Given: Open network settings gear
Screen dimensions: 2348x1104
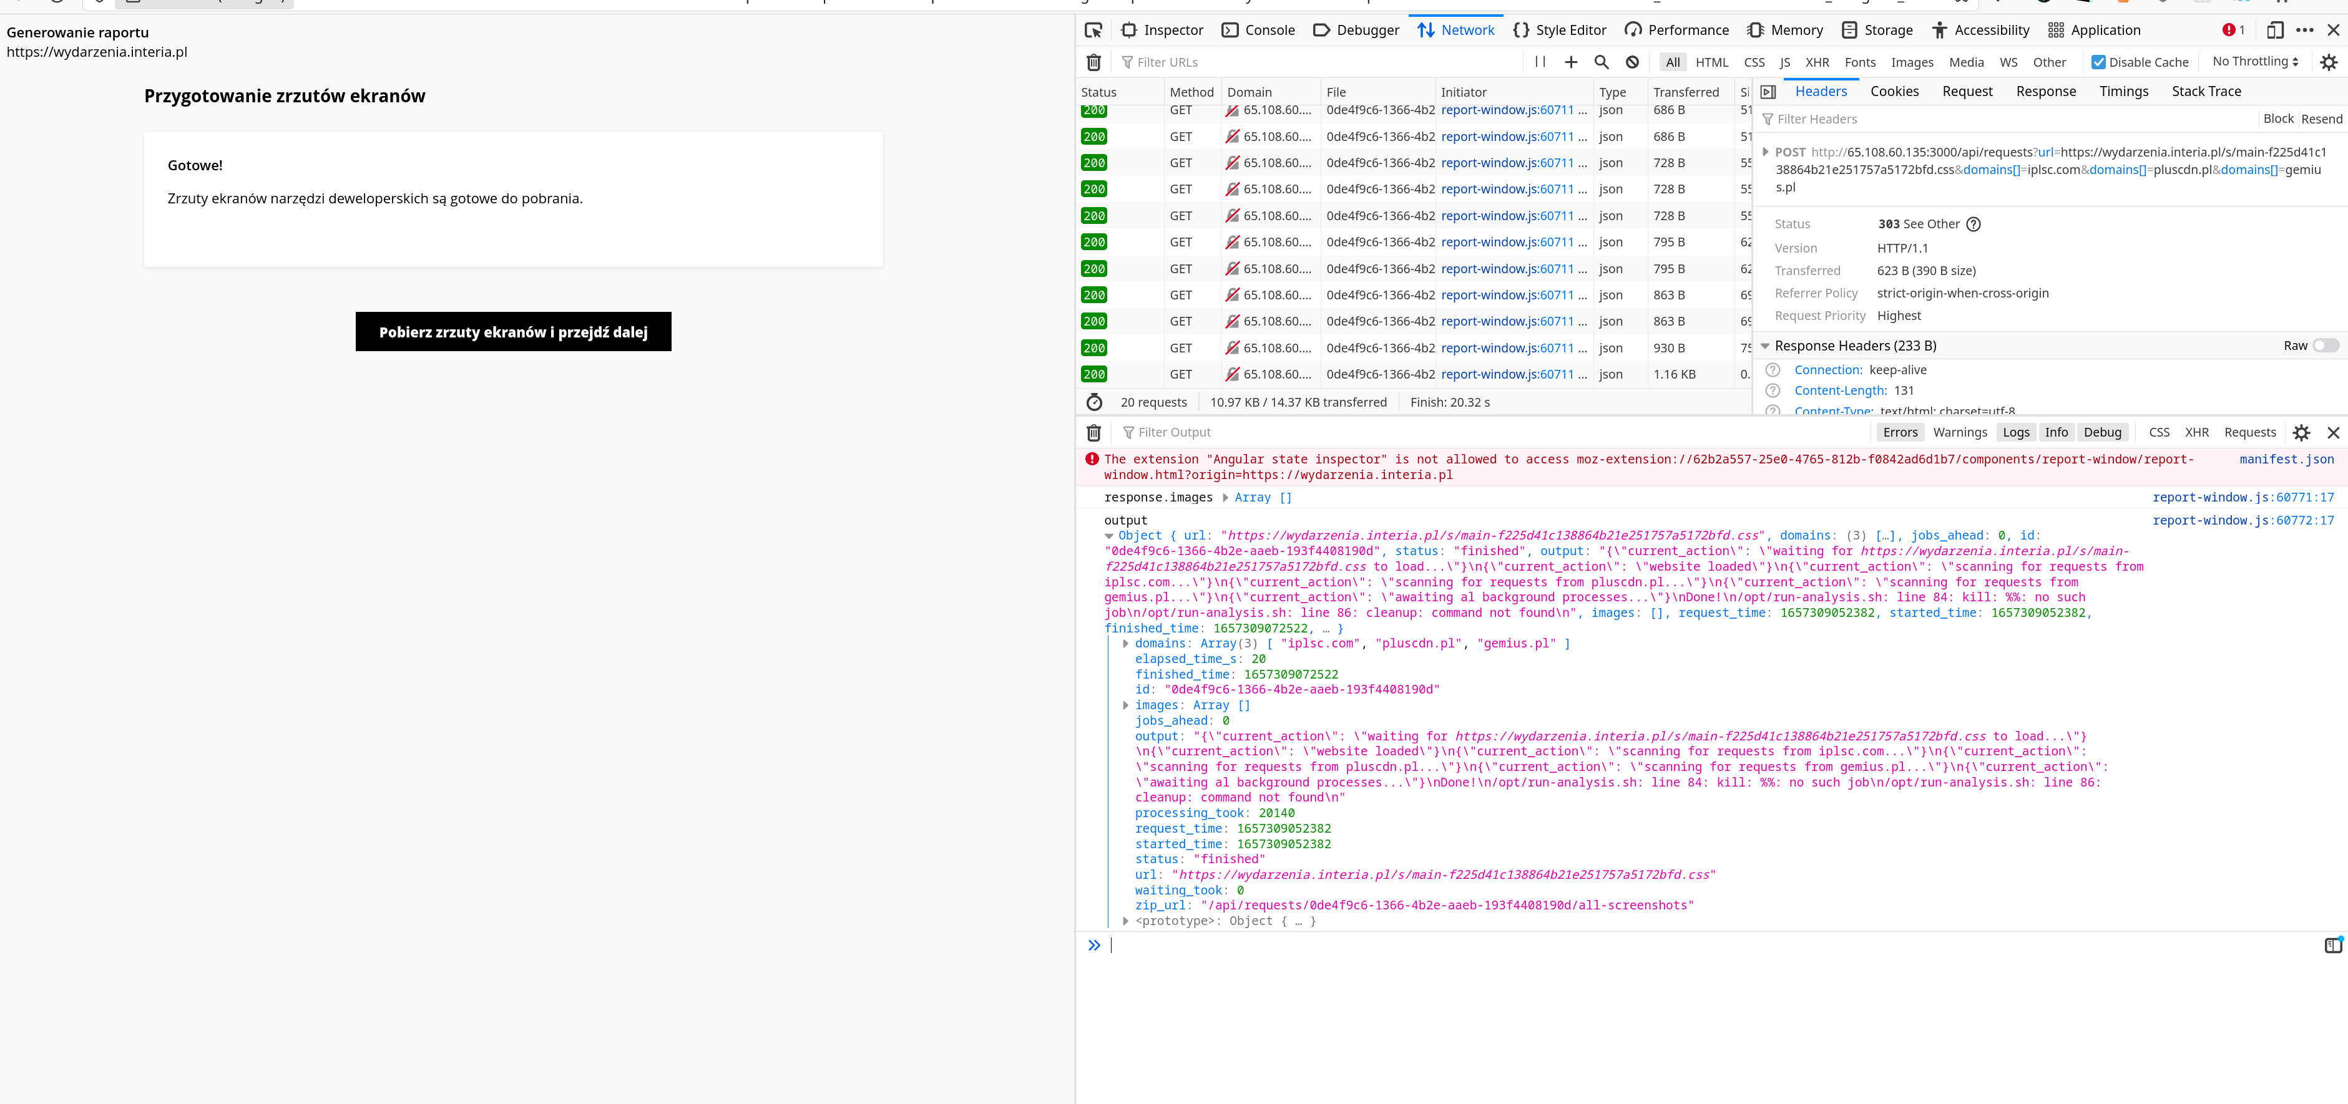Looking at the screenshot, I should pos(2328,62).
